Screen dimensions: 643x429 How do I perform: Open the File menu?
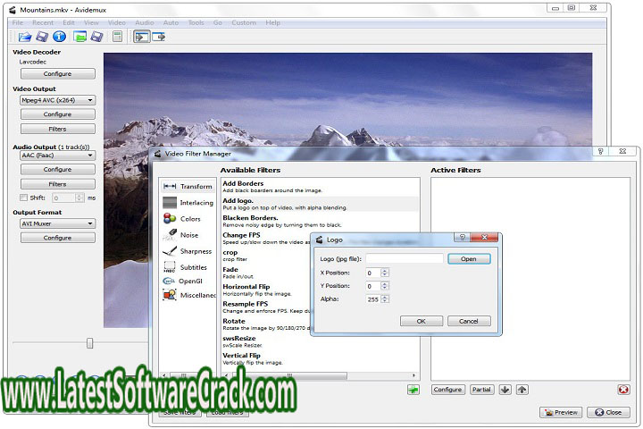coord(18,22)
